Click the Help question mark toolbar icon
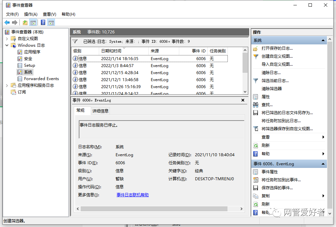Image resolution: width=336 pixels, height=227 pixels. tap(43, 22)
